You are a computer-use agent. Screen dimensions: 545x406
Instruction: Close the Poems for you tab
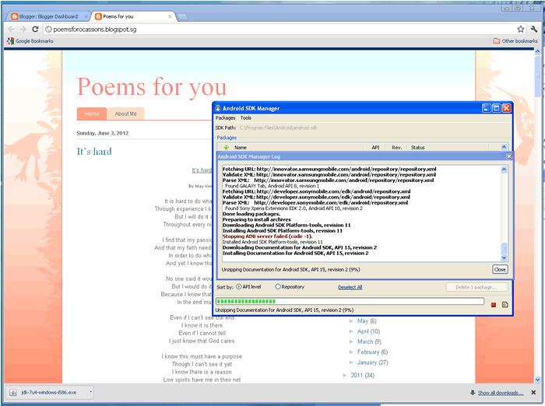pyautogui.click(x=170, y=16)
